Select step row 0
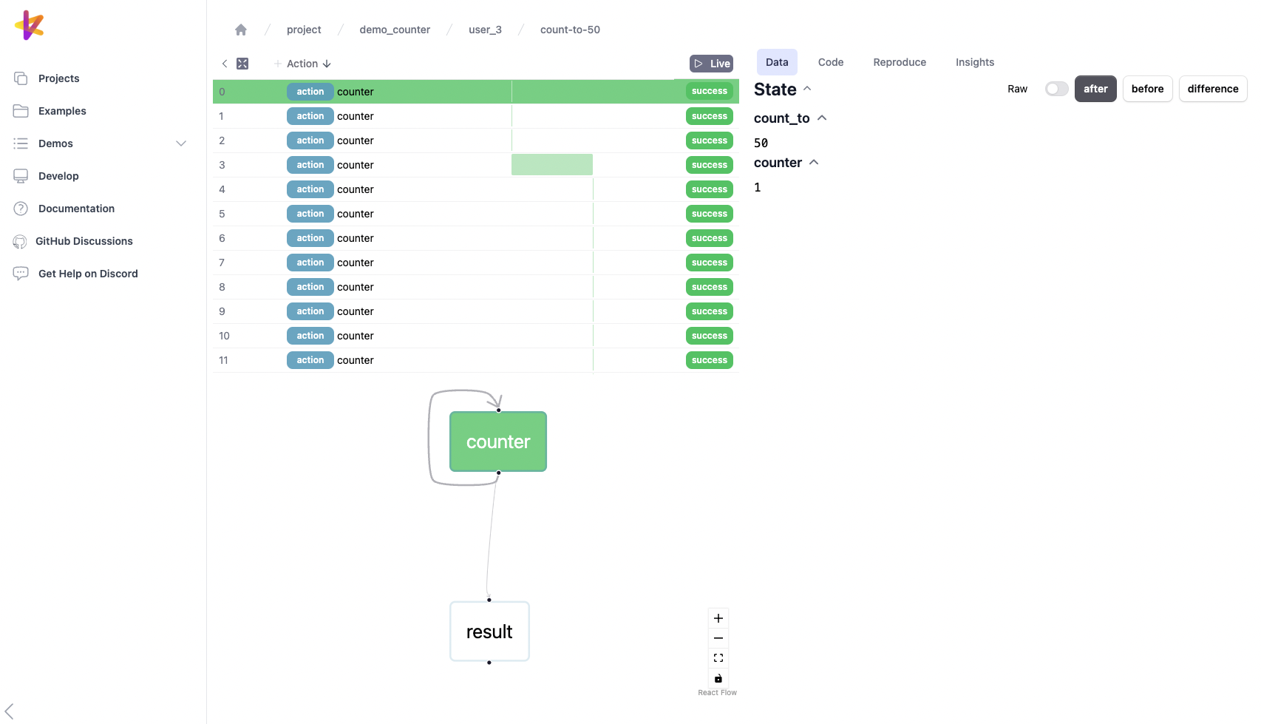Screen dimensions: 1261x724 (476, 92)
